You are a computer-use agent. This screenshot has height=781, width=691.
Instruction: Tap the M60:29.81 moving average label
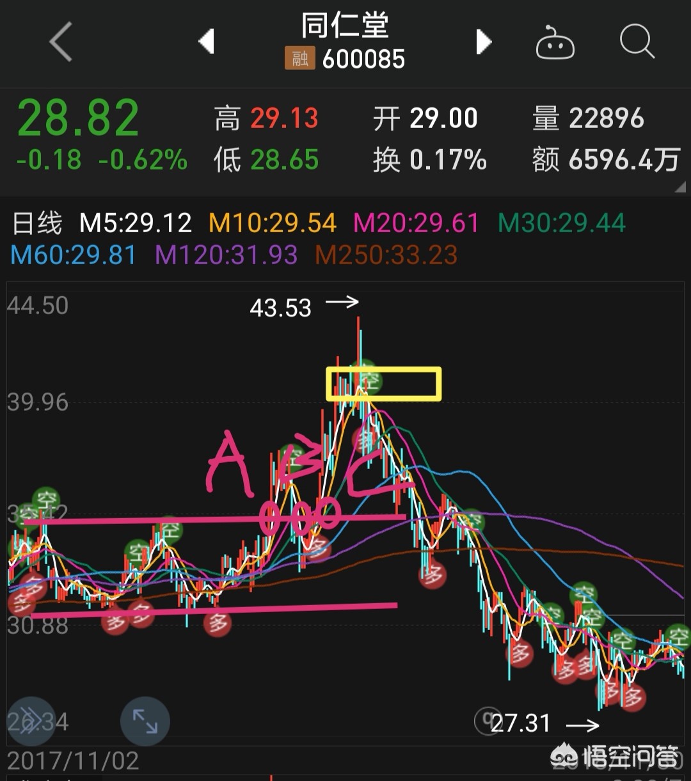(x=74, y=255)
